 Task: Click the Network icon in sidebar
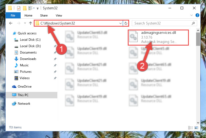(x=14, y=104)
